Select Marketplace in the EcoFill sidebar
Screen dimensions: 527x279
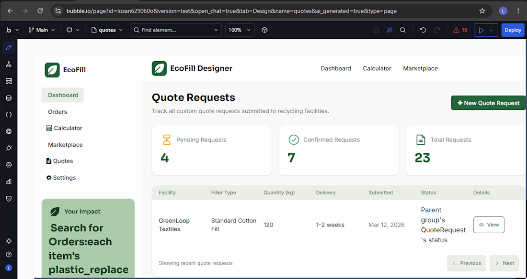click(x=65, y=145)
